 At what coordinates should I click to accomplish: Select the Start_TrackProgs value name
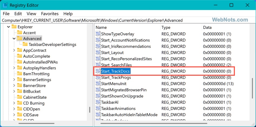[116, 78]
